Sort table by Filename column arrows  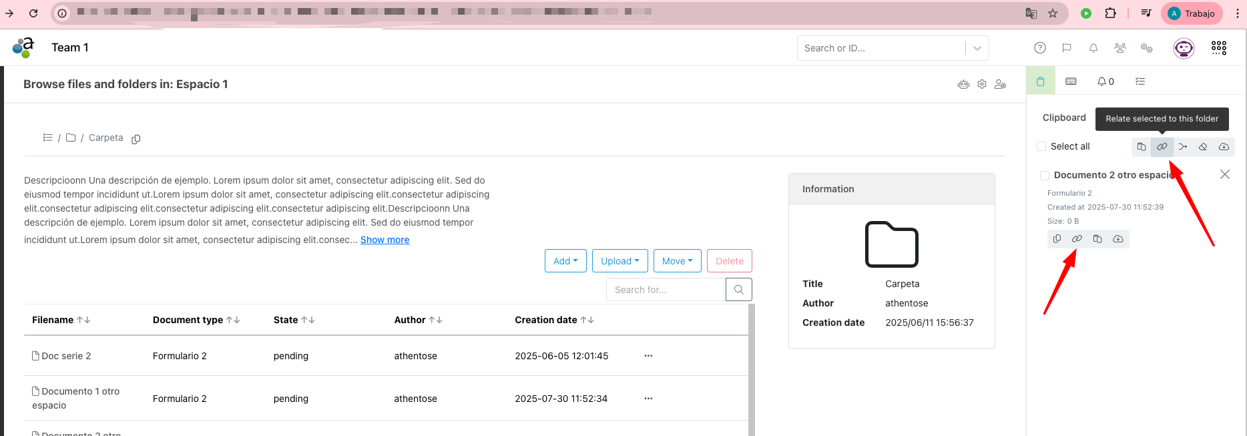83,320
